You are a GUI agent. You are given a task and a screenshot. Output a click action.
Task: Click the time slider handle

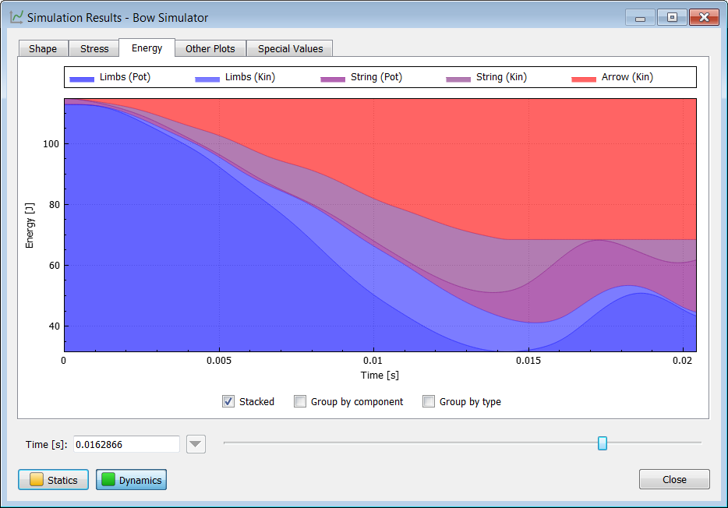point(603,443)
